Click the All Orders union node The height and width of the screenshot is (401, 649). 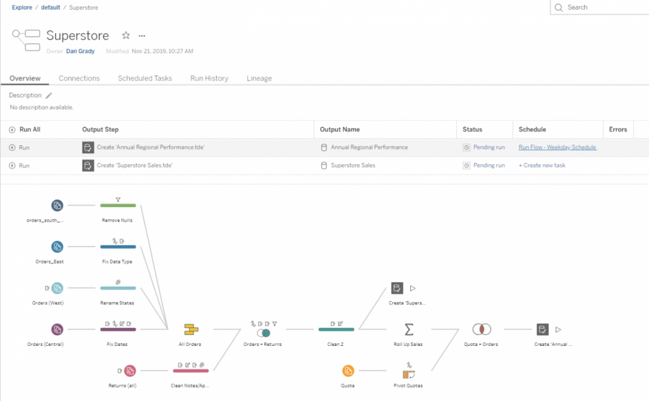191,330
